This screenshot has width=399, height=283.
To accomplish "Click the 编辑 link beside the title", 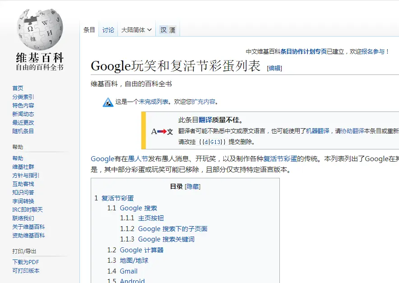I will pos(274,68).
